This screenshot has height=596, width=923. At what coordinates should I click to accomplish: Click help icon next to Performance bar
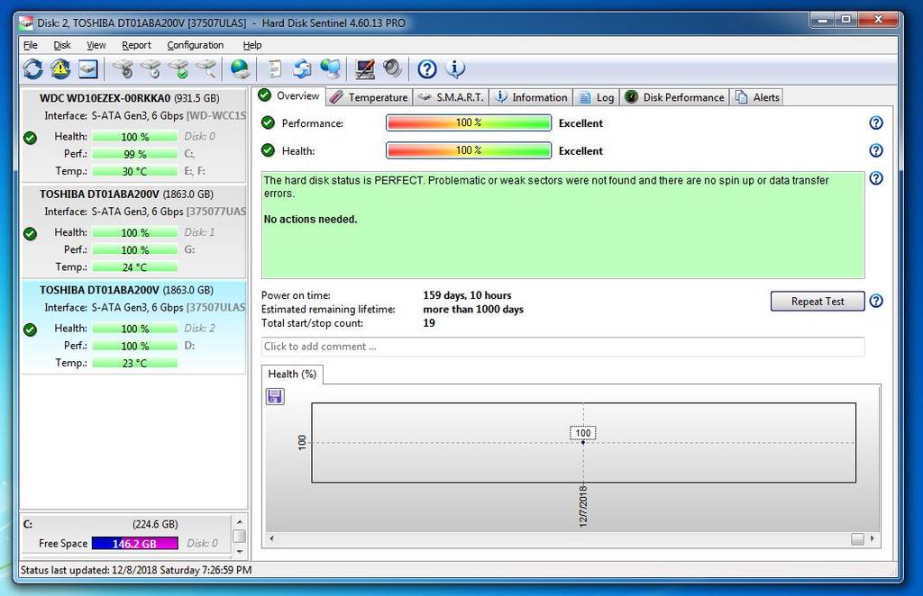pyautogui.click(x=876, y=122)
